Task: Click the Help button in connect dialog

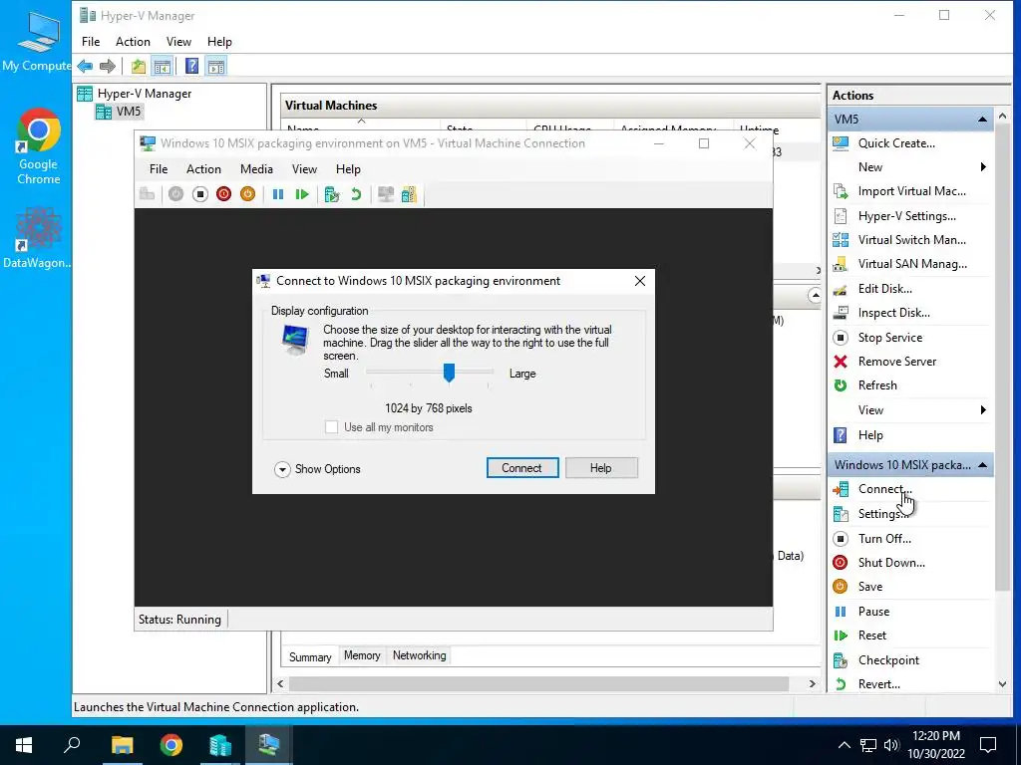Action: 601,468
